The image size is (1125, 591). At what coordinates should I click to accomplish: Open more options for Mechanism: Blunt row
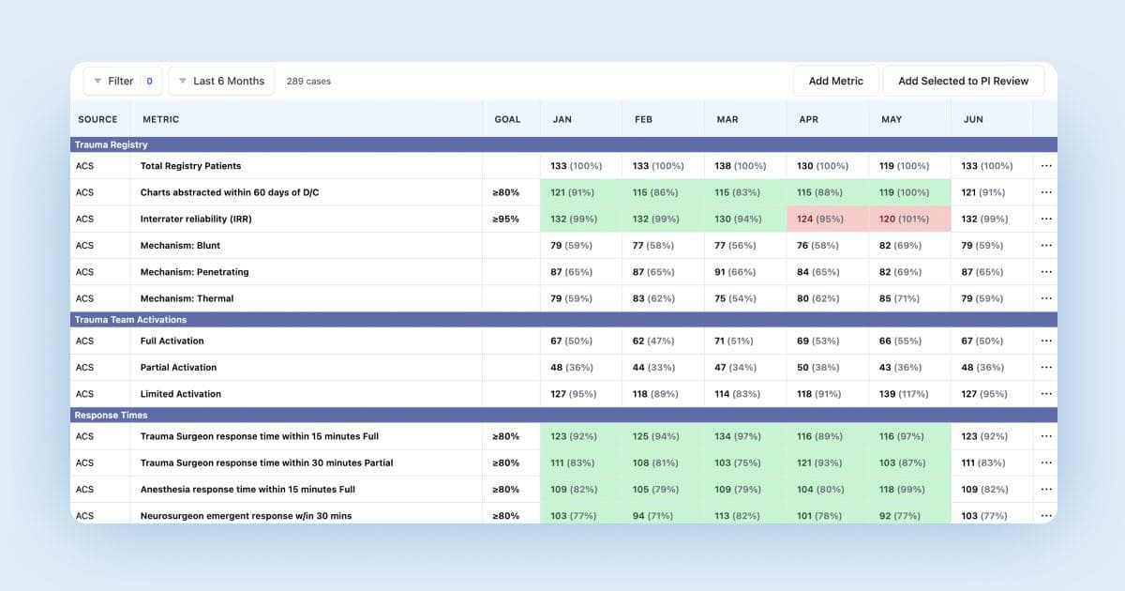click(x=1046, y=246)
